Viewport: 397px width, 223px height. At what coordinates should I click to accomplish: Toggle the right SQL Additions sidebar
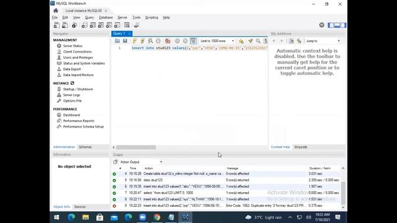coord(343,25)
